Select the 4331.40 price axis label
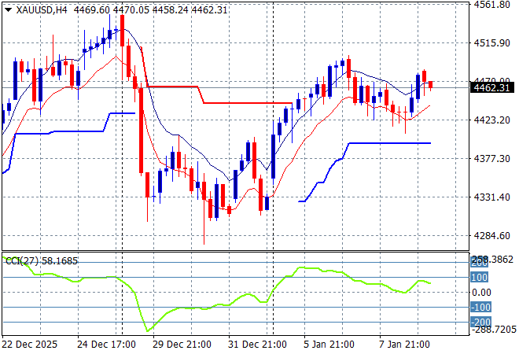 [x=492, y=197]
